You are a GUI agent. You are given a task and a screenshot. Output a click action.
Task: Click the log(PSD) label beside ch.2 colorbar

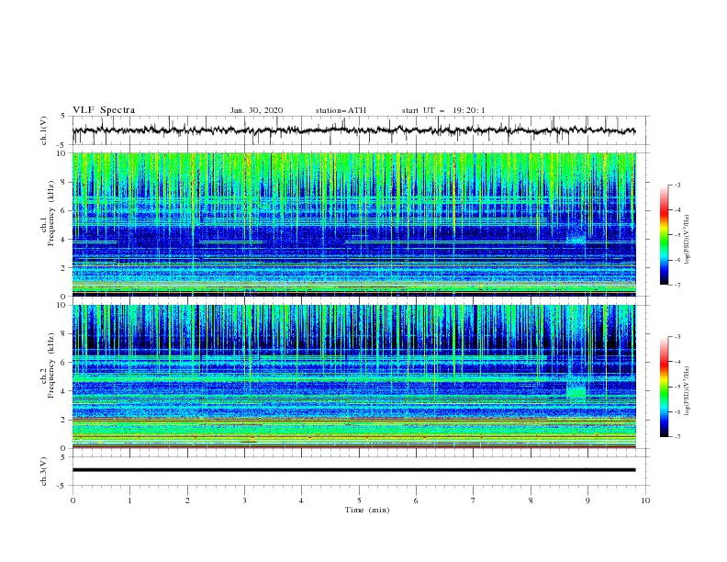click(687, 391)
